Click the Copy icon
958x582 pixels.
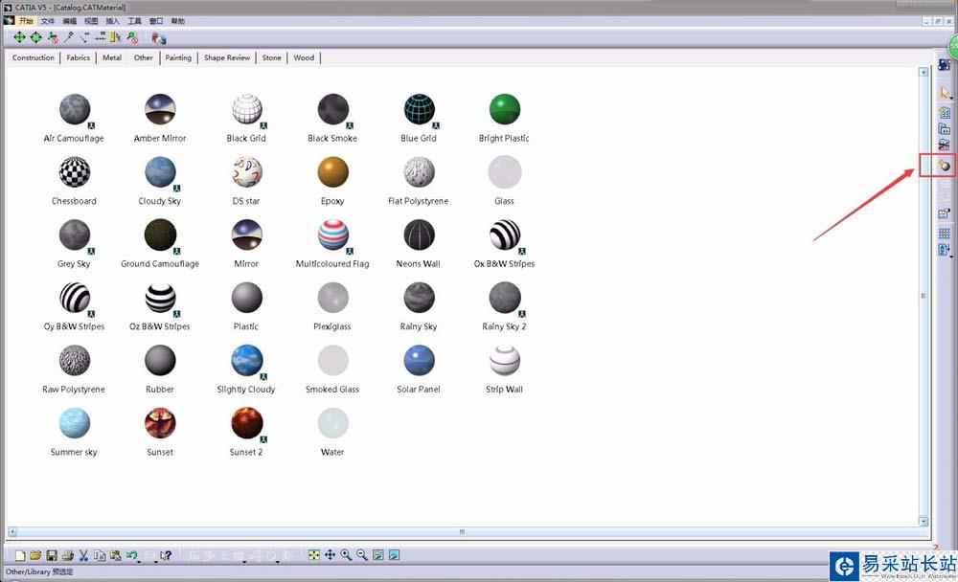(100, 555)
